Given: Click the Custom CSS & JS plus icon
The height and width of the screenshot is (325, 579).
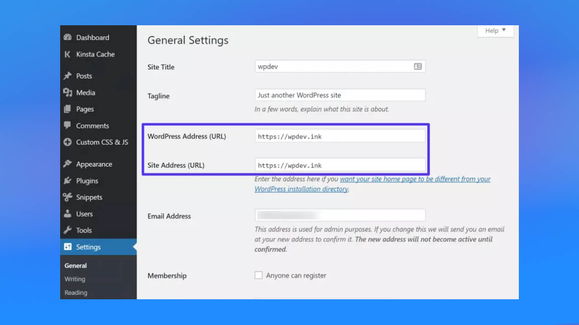Looking at the screenshot, I should [67, 142].
